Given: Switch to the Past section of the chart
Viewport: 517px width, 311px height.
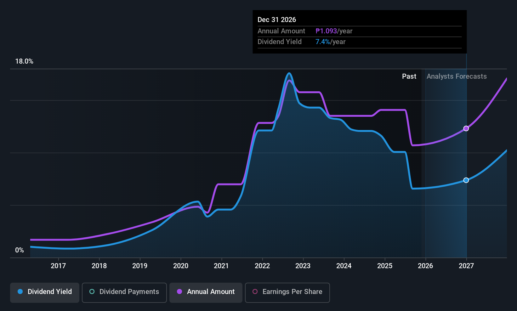Looking at the screenshot, I should (409, 76).
